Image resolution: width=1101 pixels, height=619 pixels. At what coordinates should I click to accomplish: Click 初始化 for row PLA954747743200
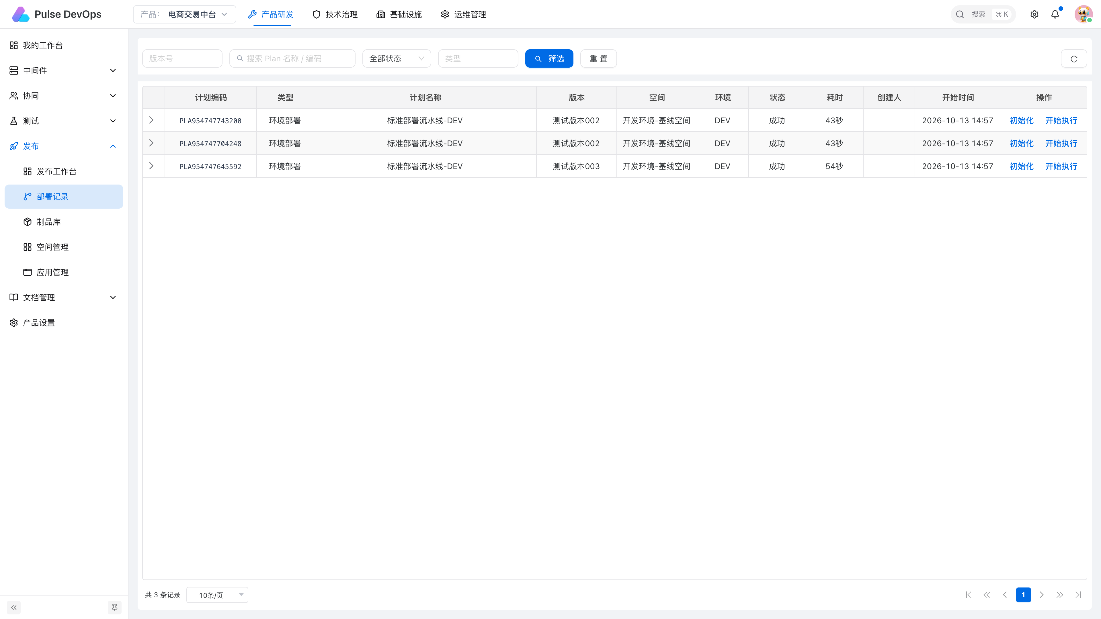[x=1022, y=120]
